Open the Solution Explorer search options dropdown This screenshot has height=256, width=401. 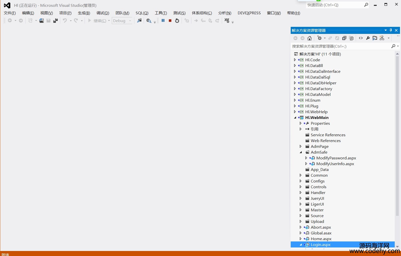398,46
